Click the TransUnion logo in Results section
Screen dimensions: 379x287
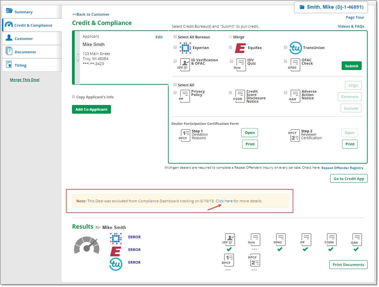pyautogui.click(x=116, y=264)
